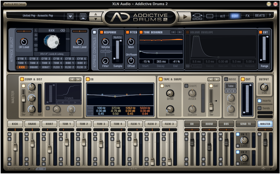Solo the SNARE channel

pos(27,138)
